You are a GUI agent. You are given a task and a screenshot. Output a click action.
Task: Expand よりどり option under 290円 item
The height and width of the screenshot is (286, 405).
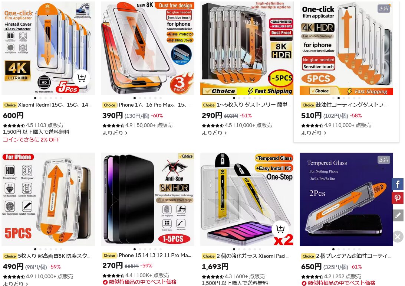[x=214, y=133]
